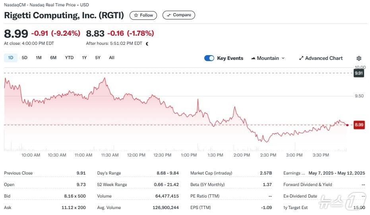This screenshot has width=370, height=215.
Task: Select the 1D range tab
Action: tap(11, 58)
